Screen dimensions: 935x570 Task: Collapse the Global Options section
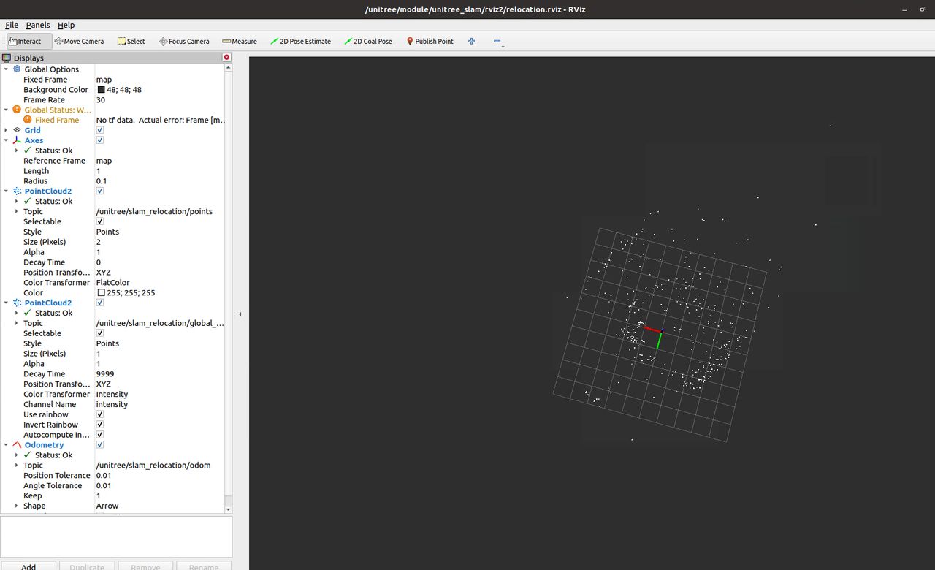click(6, 69)
